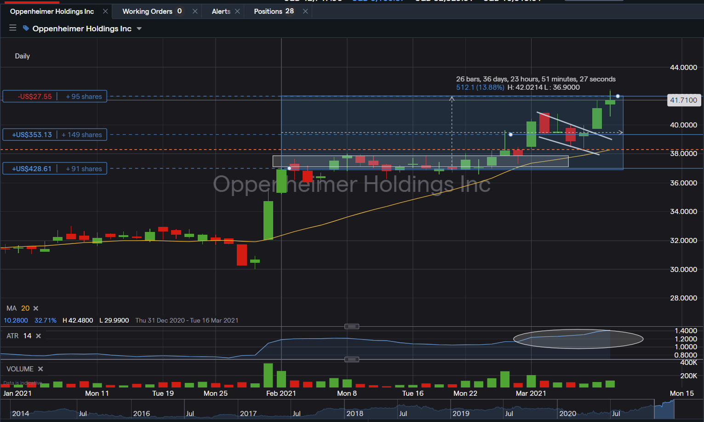
Task: Select the +US$428.61 position label
Action: 32,169
